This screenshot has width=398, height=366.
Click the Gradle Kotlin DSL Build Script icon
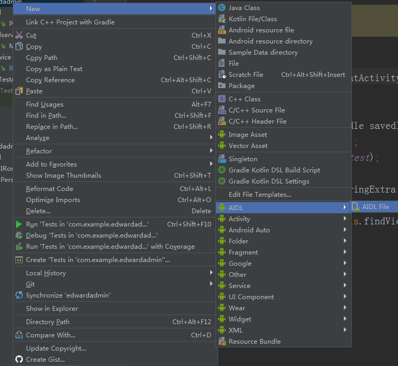[x=222, y=170]
